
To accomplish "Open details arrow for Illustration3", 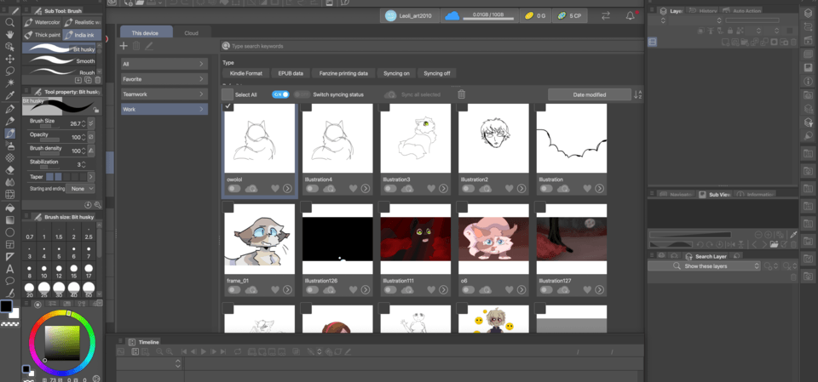I will point(443,189).
